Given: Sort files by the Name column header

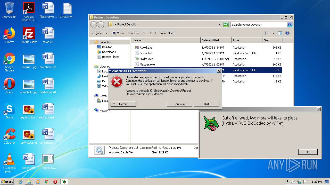Looking at the screenshot, I should click(165, 40).
